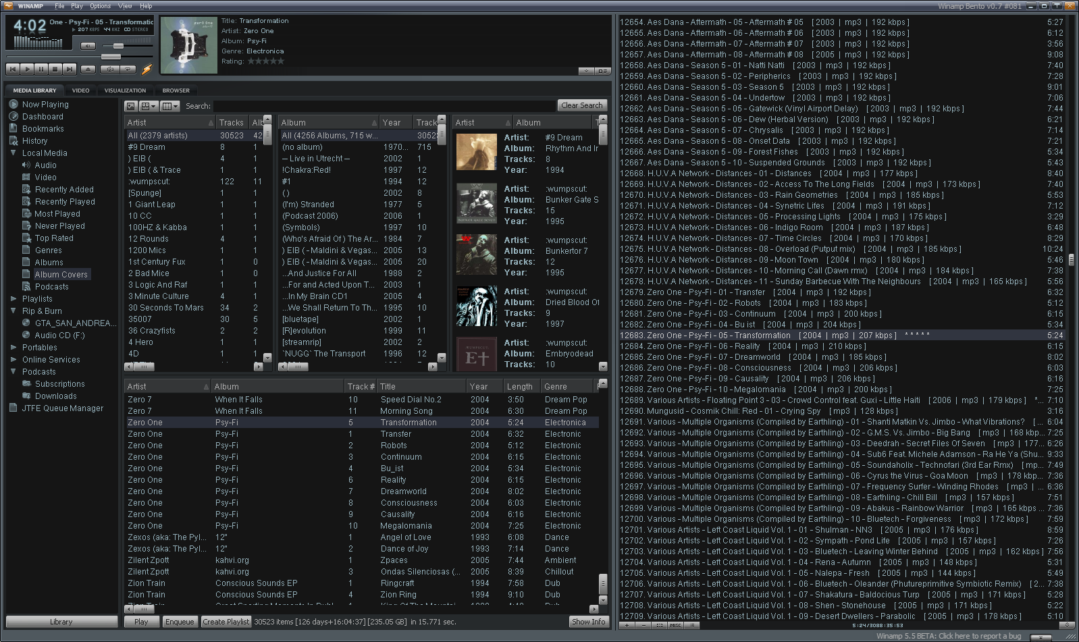The height and width of the screenshot is (642, 1079).
Task: Click the Show Info button
Action: pos(588,622)
